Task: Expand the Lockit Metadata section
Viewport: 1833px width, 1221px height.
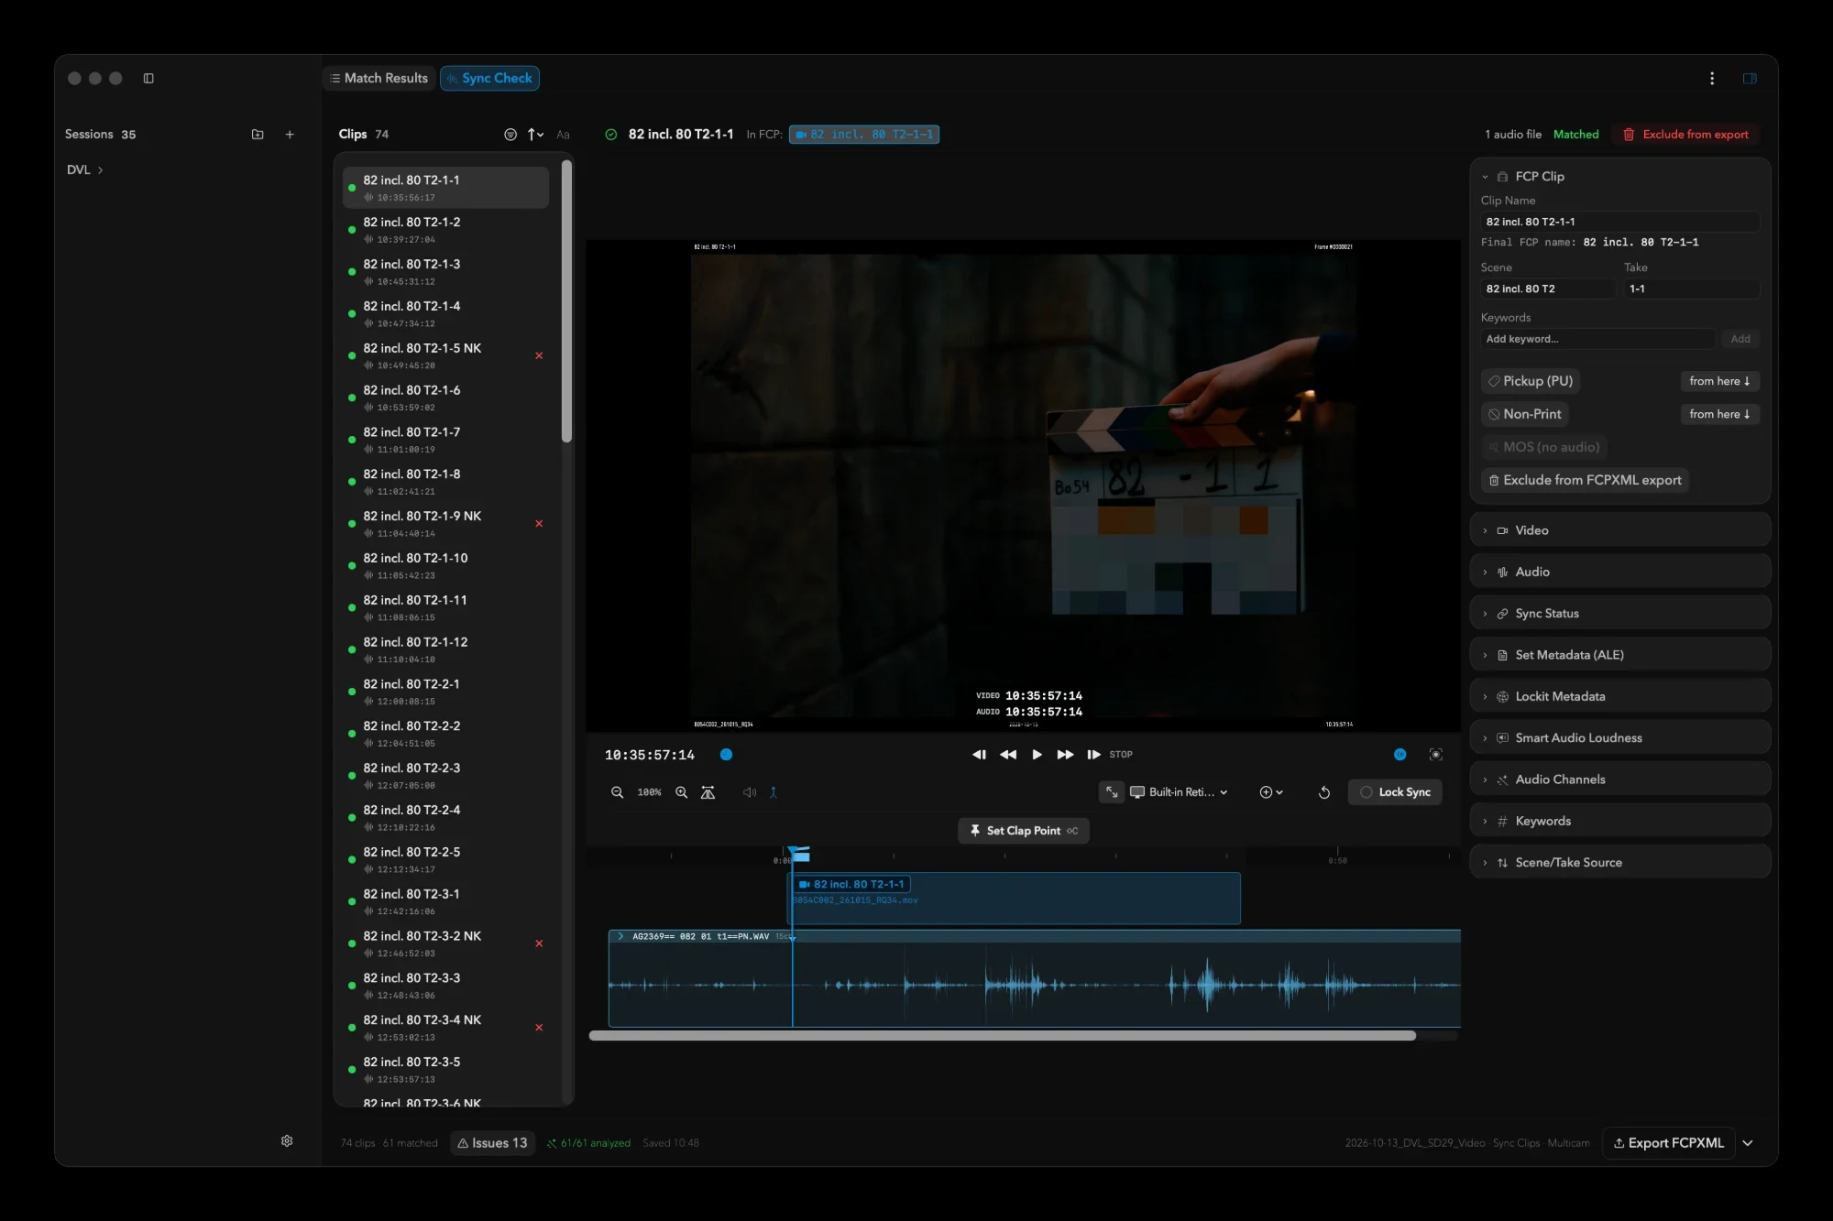Action: point(1619,696)
